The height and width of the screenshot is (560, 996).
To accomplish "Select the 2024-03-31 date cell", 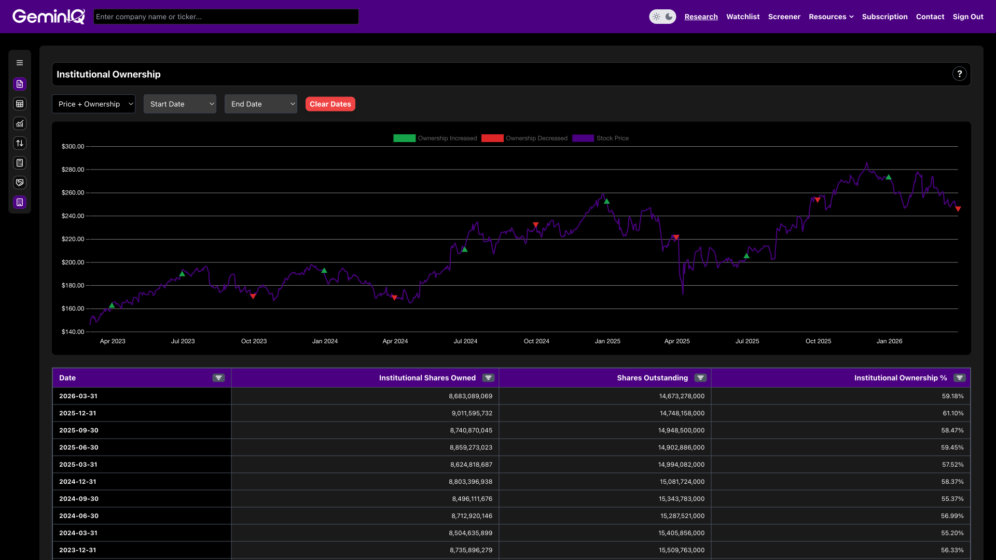I will [x=142, y=533].
